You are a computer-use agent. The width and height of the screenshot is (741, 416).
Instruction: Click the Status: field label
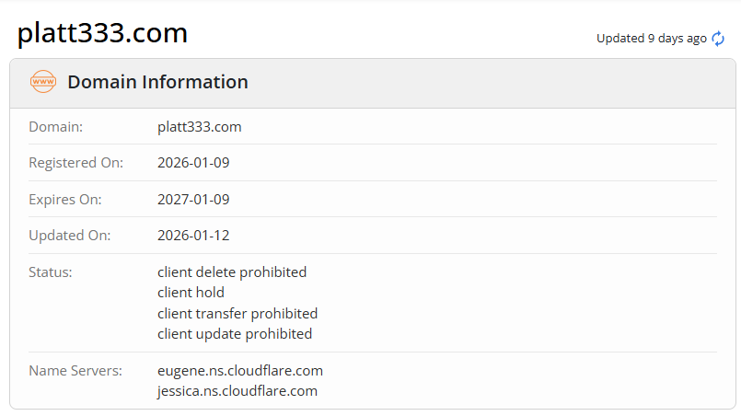[51, 272]
